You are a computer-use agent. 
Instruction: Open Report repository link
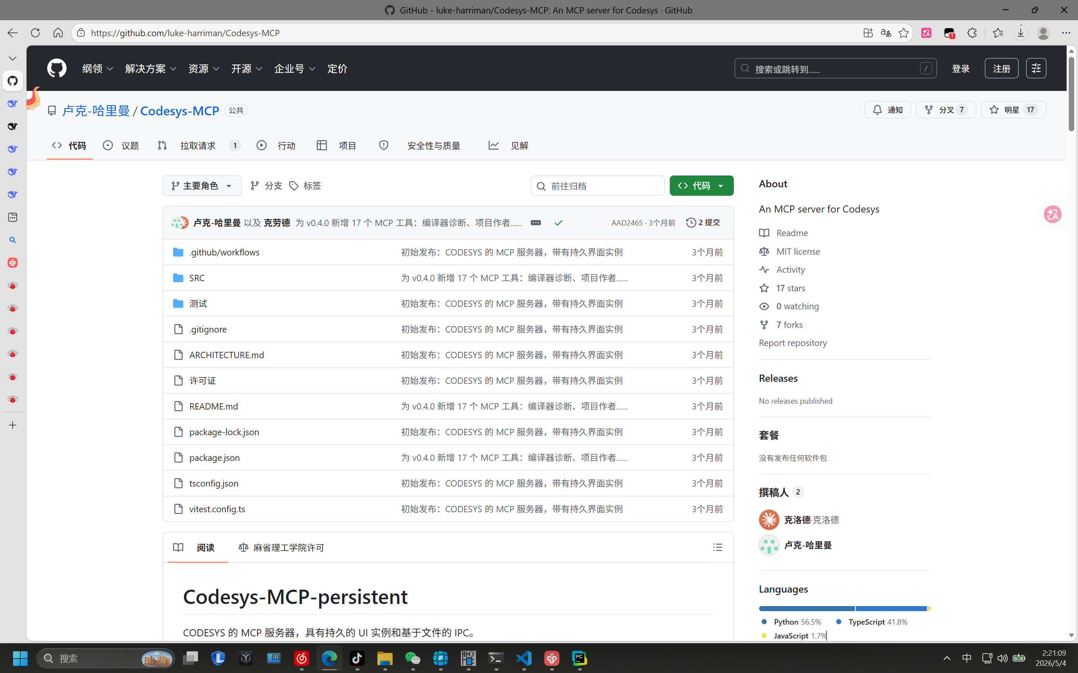click(792, 343)
